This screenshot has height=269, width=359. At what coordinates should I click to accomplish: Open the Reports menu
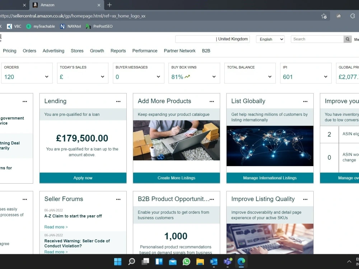coord(118,51)
